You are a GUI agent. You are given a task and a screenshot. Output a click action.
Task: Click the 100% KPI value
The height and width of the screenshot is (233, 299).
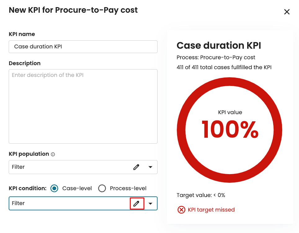click(x=230, y=129)
